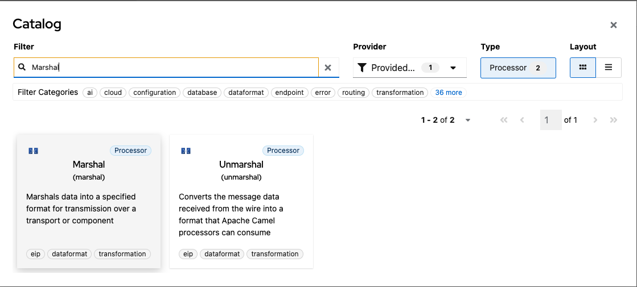
Task: Click the search magnifier icon
Action: pos(22,67)
